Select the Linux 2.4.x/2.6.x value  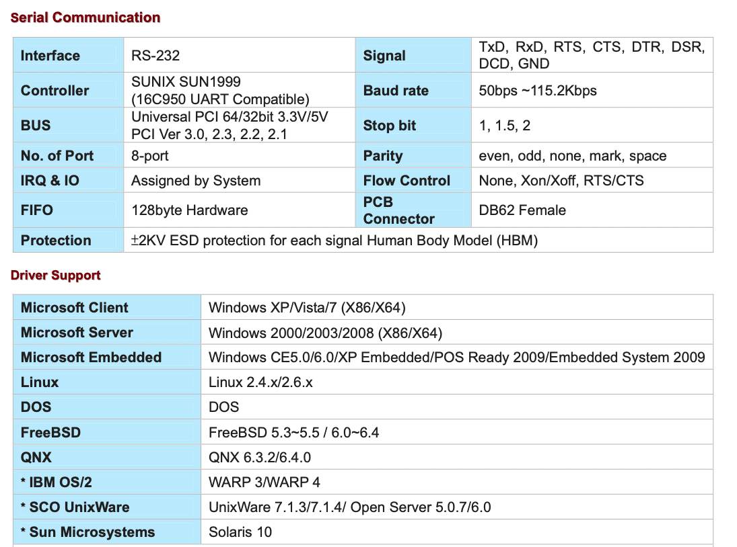260,382
